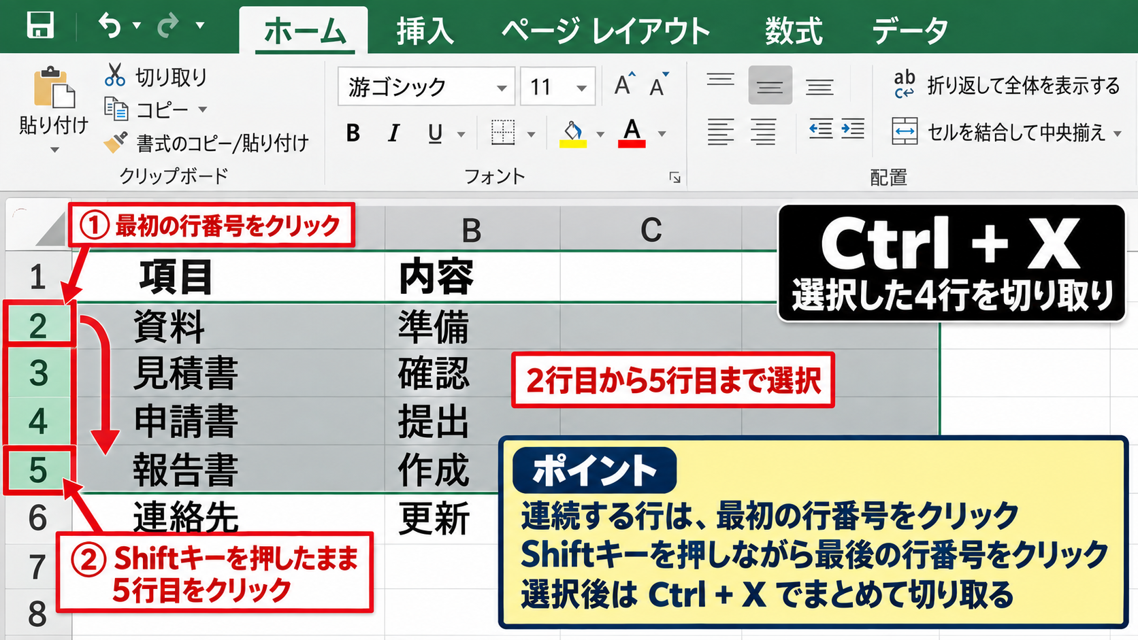Screen dimensions: 1138x640
Task: Click the Save floppy disk icon
Action: tap(40, 25)
